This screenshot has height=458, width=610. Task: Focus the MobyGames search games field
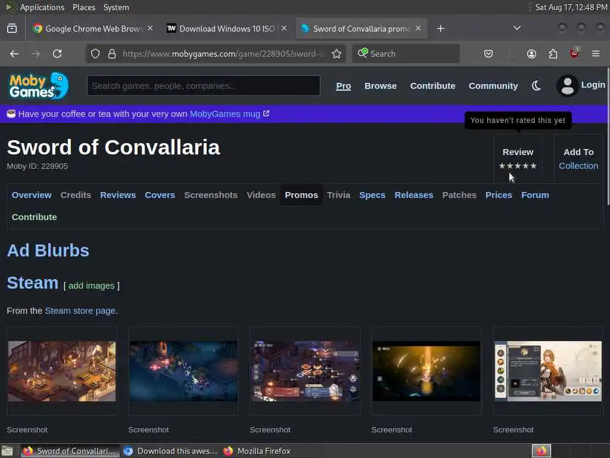tap(204, 86)
